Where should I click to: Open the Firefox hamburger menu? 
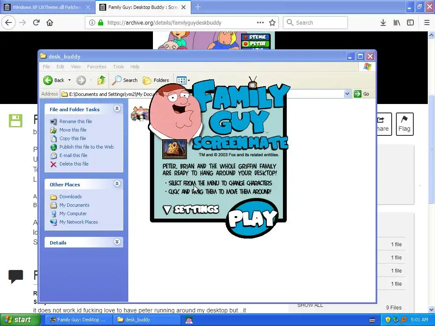point(427,23)
